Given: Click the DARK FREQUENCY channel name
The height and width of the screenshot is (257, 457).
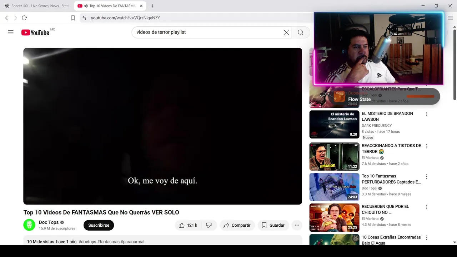Looking at the screenshot, I should [377, 126].
